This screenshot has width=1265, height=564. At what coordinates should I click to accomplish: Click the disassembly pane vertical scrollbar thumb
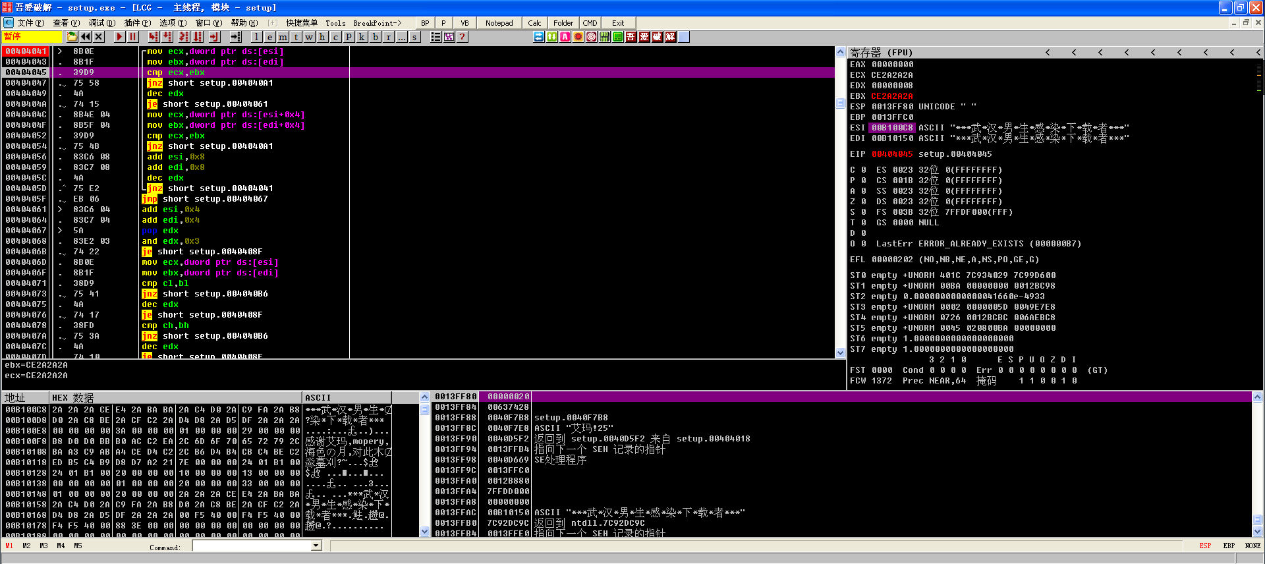[x=840, y=103]
